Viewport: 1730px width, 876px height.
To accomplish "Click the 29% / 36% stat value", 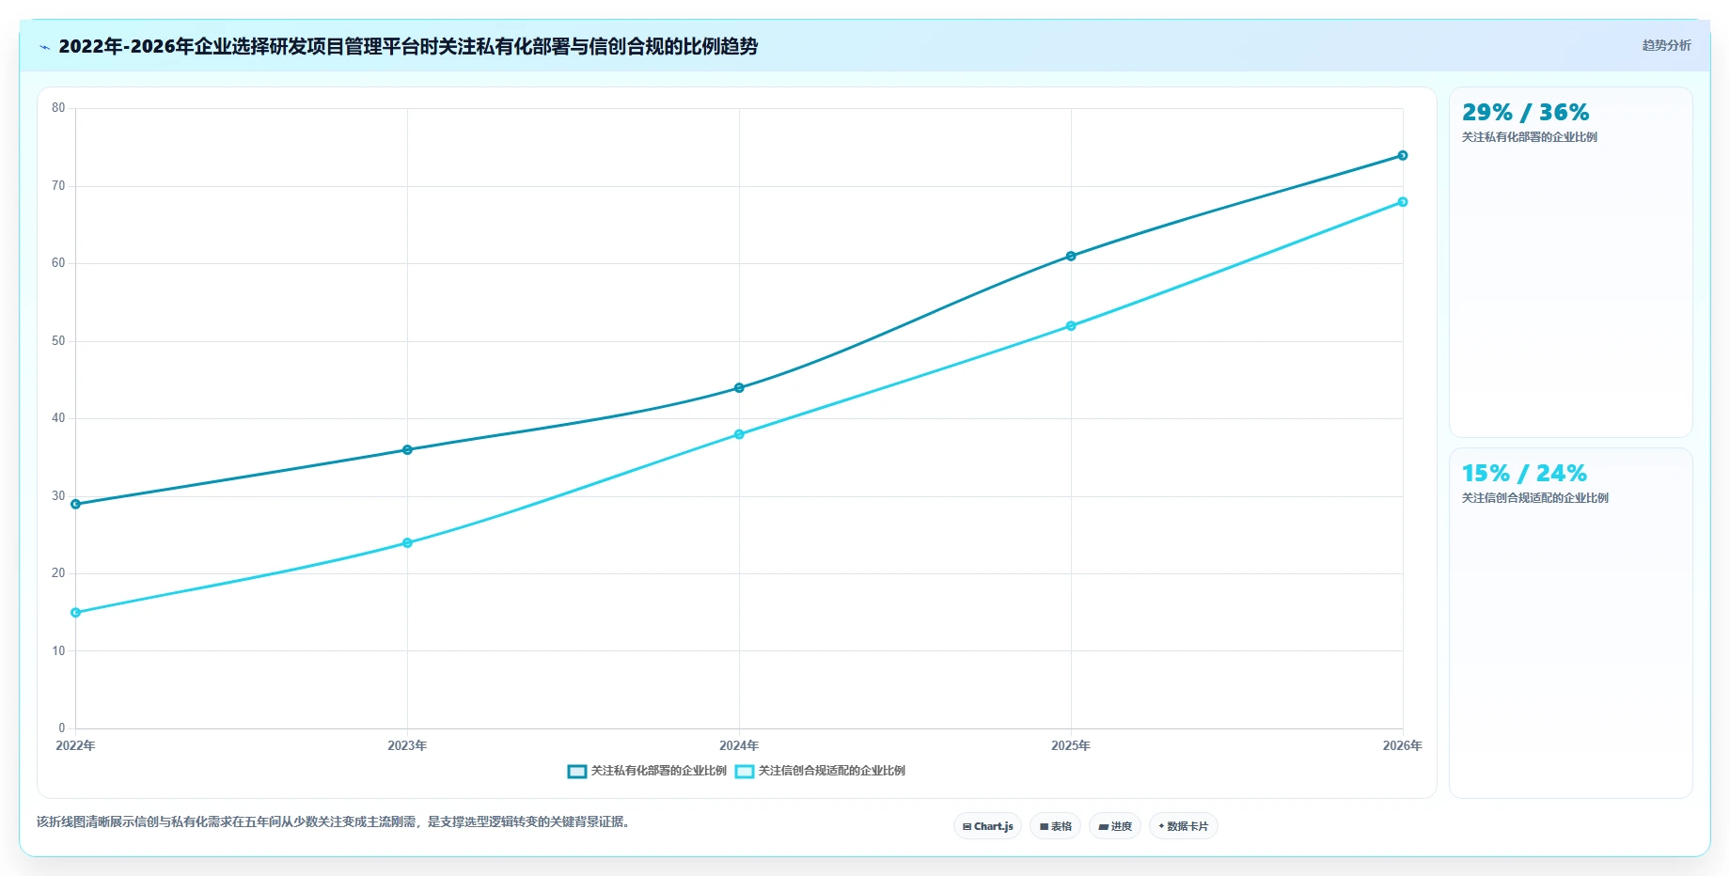I will coord(1525,113).
